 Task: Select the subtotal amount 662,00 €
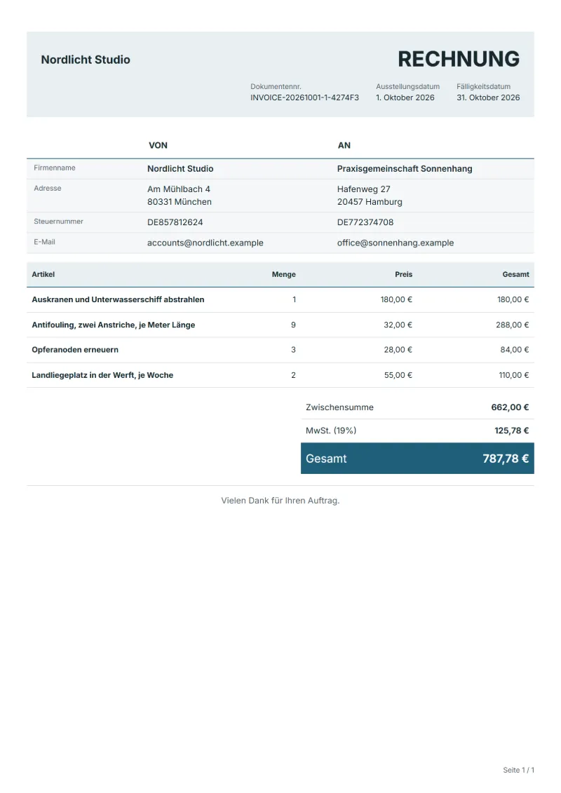[510, 407]
